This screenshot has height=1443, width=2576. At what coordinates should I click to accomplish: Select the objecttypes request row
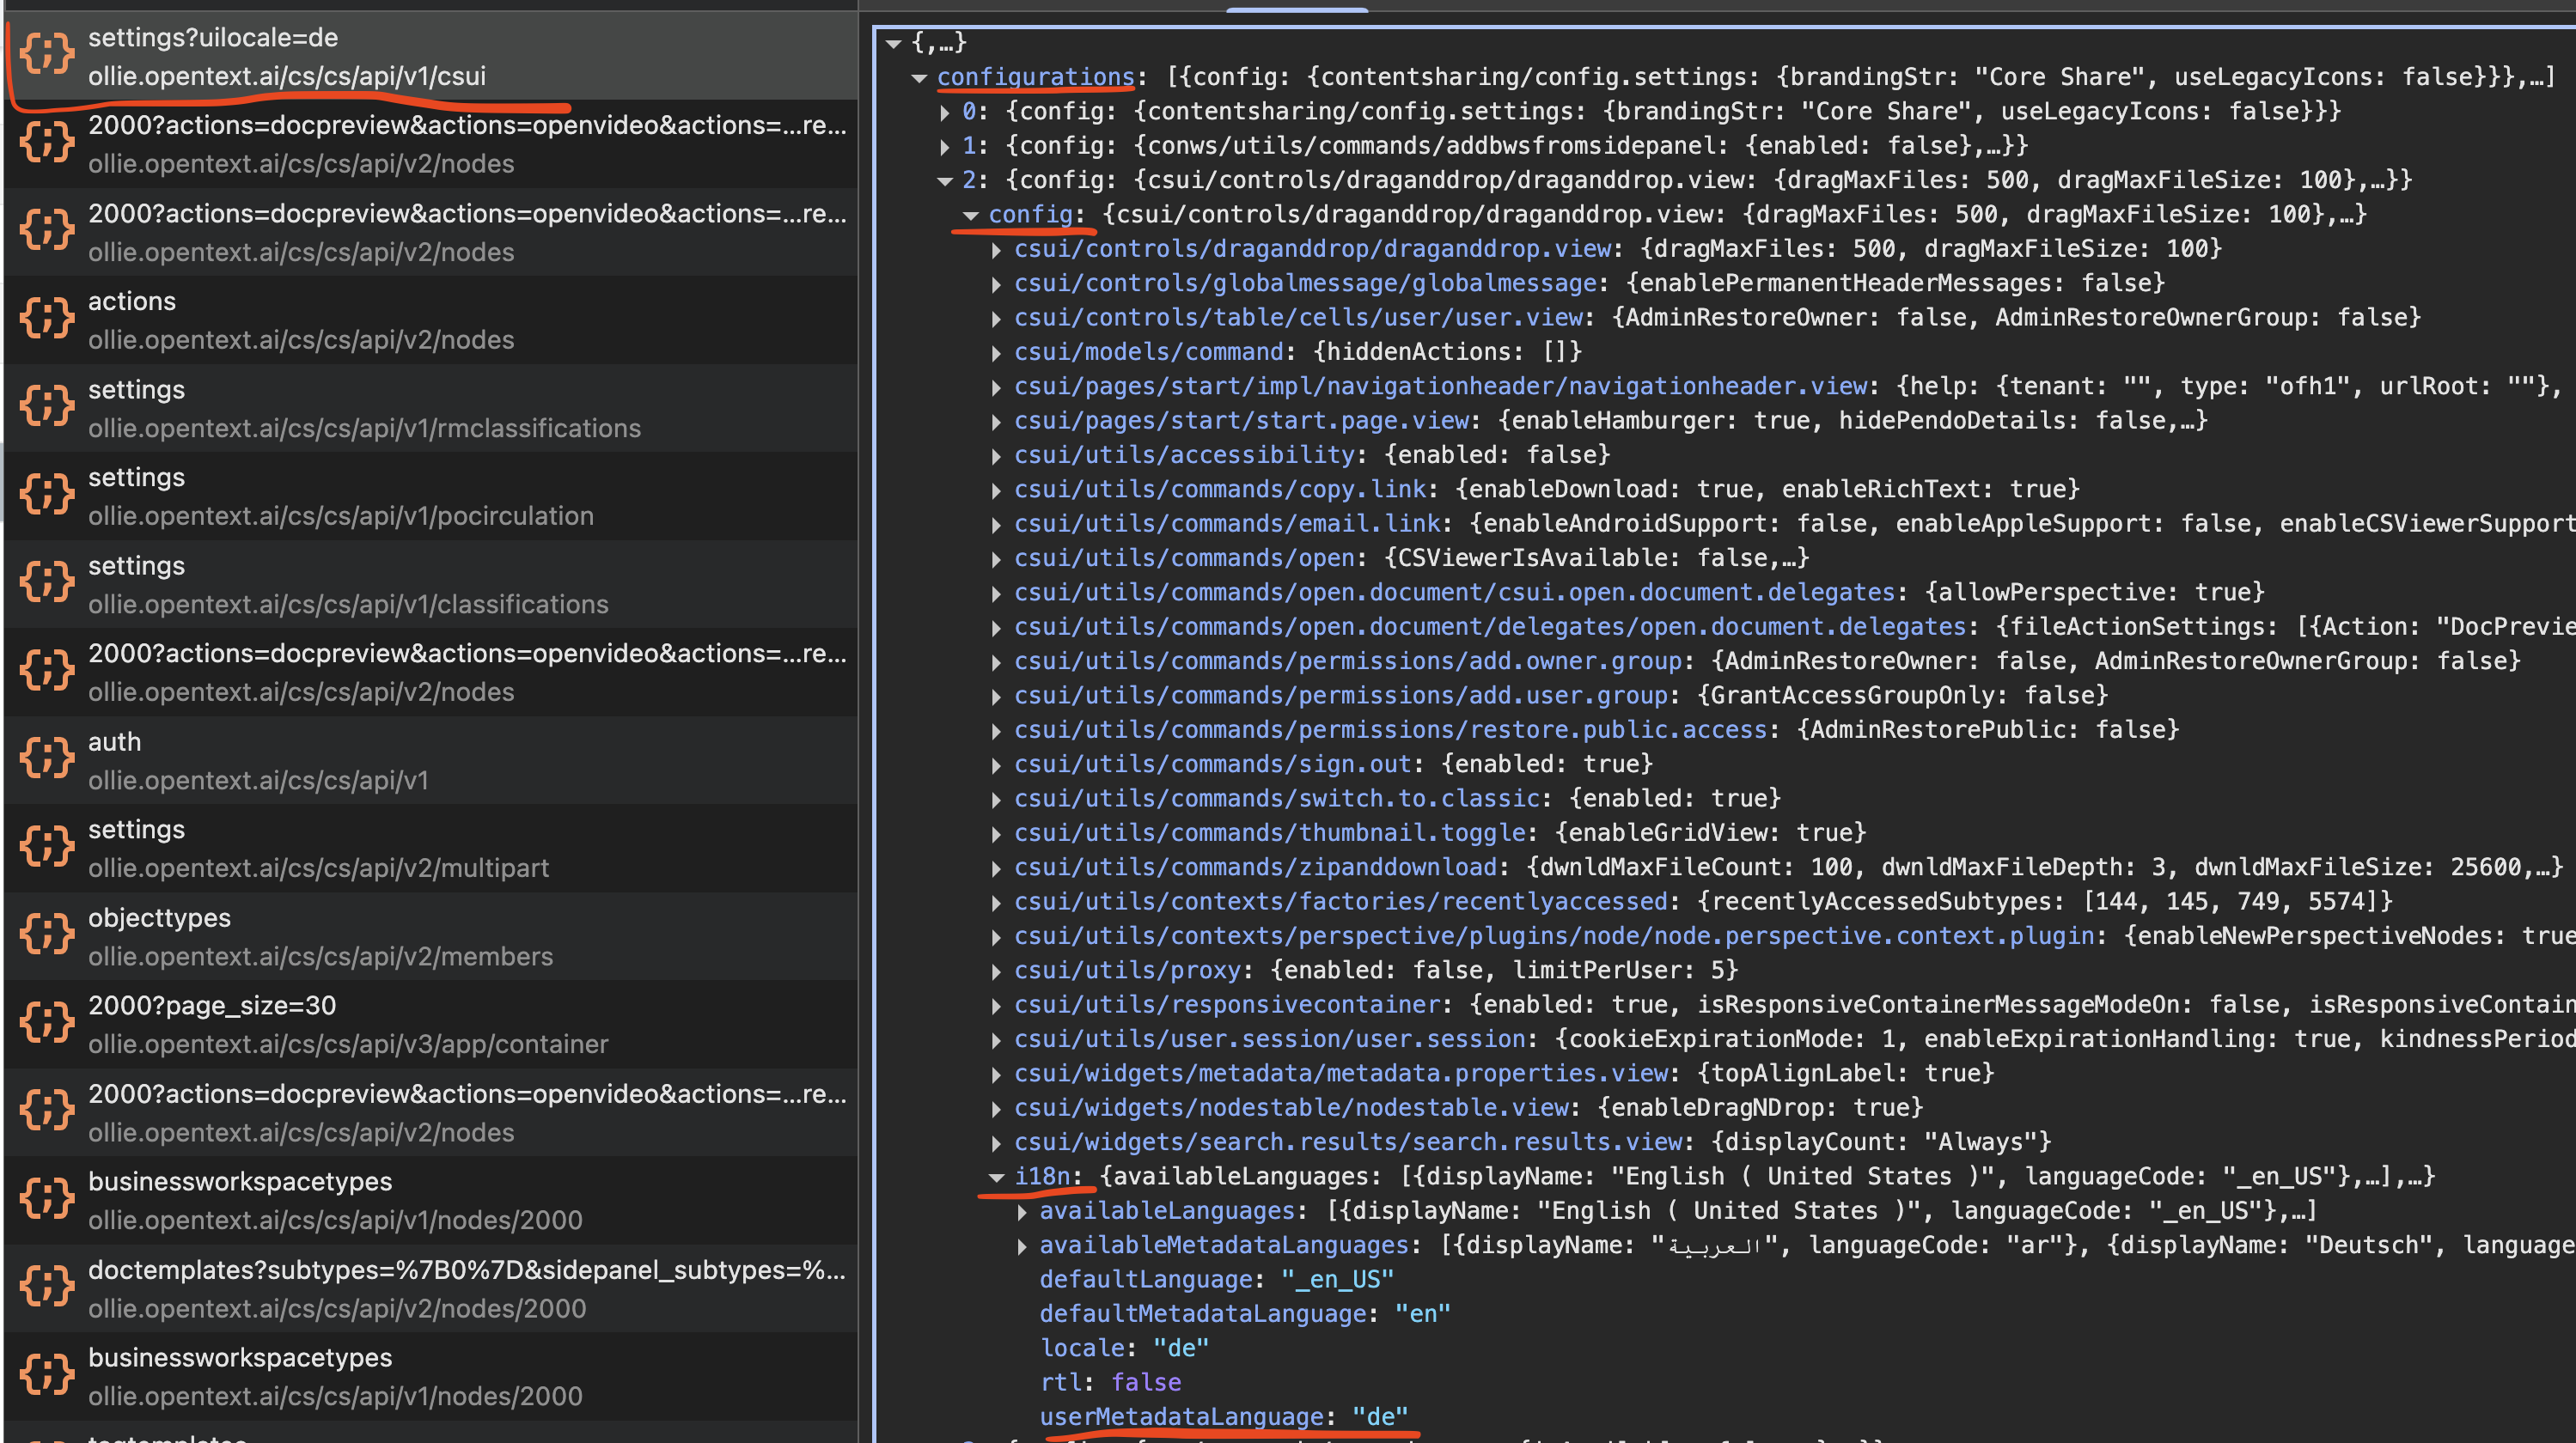coord(431,936)
